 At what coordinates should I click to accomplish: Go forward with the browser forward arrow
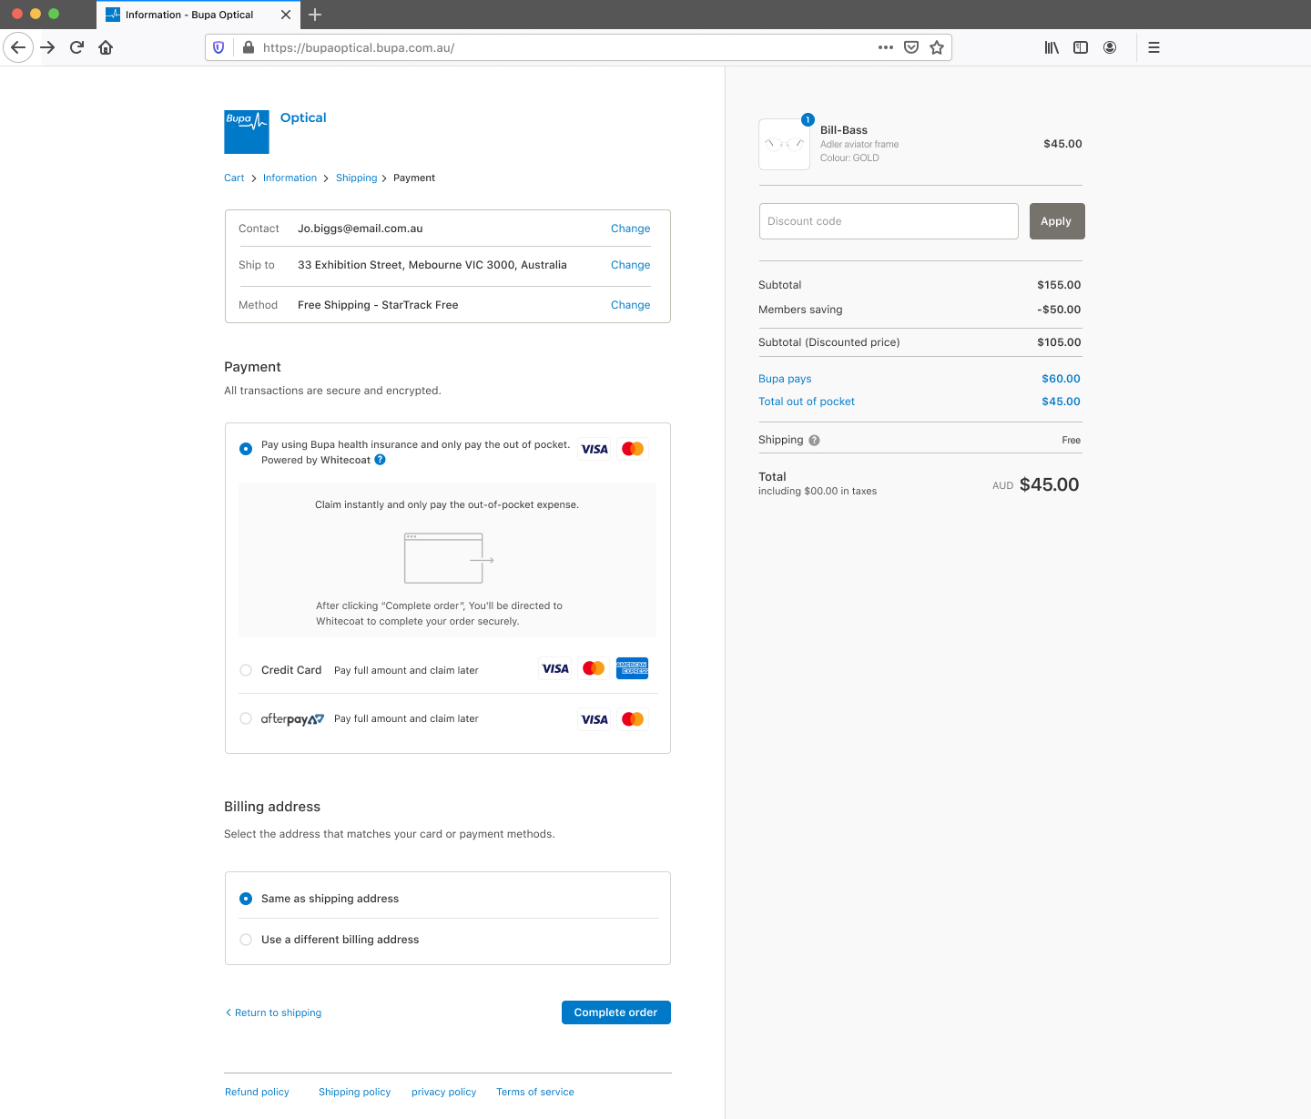coord(48,47)
